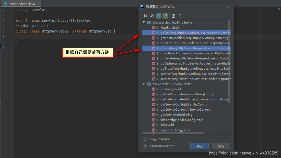Select service(req:ServletRequest) method row
The height and width of the screenshot is (158, 281).
point(186,79)
